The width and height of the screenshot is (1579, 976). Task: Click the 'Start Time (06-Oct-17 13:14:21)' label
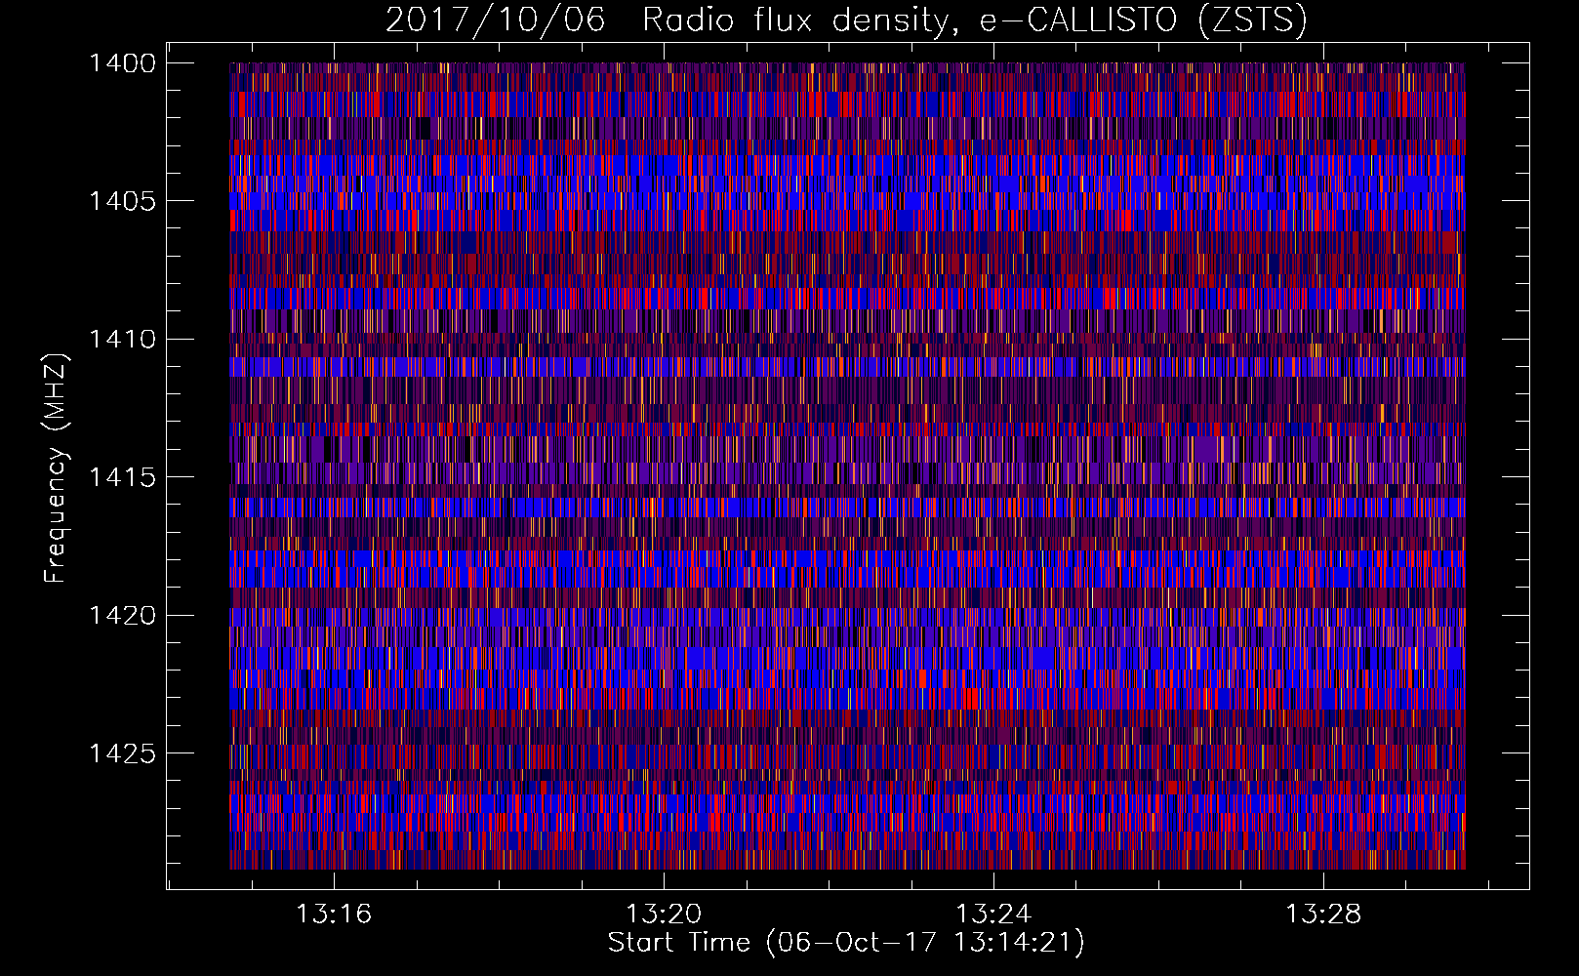[x=846, y=943]
